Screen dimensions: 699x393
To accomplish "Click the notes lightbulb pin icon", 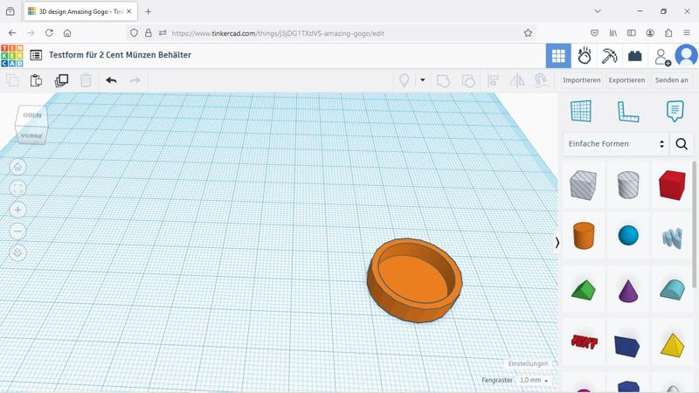I will (x=404, y=80).
